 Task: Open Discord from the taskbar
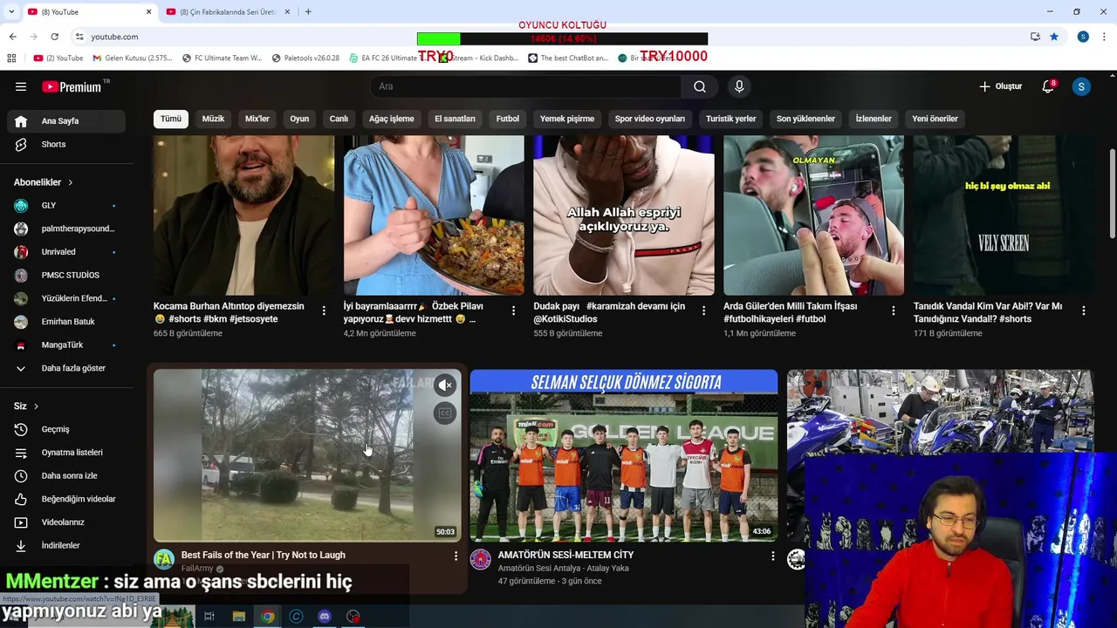[325, 617]
